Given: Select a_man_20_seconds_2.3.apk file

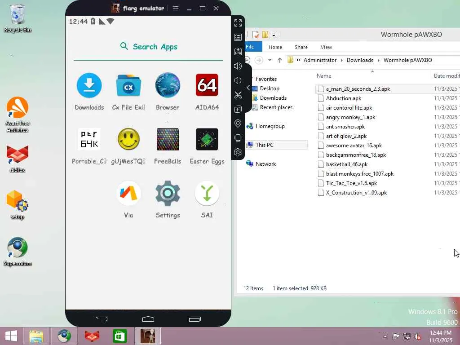Looking at the screenshot, I should [x=358, y=89].
